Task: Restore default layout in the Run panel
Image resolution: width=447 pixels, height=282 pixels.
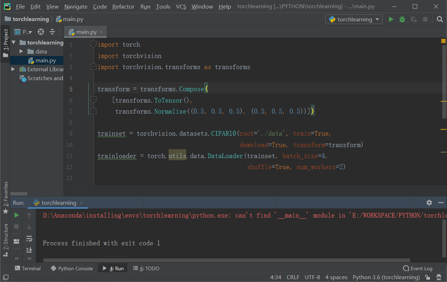Action: point(16,241)
